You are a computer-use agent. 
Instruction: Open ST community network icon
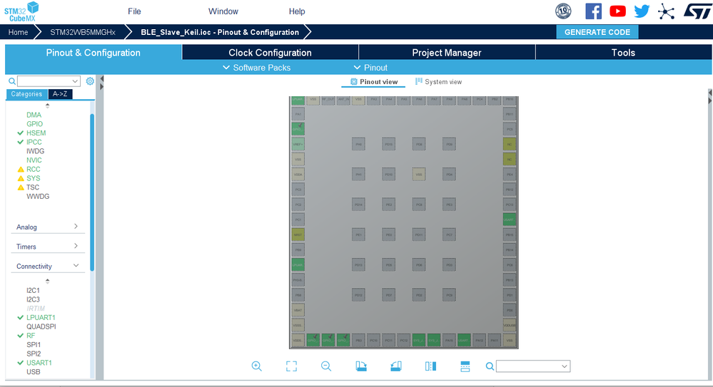click(x=666, y=11)
